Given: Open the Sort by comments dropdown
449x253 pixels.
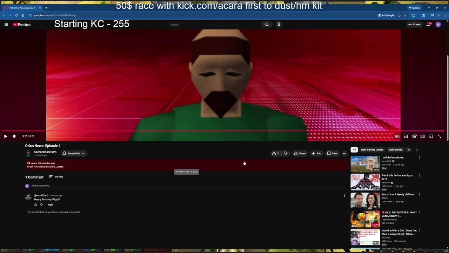Looking at the screenshot, I should pyautogui.click(x=56, y=177).
